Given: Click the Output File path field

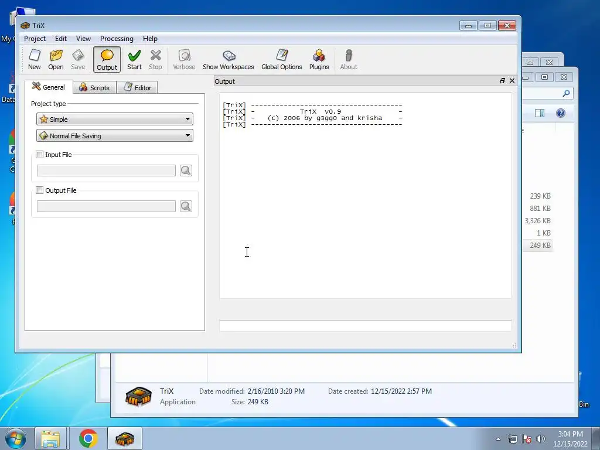Looking at the screenshot, I should click(107, 206).
